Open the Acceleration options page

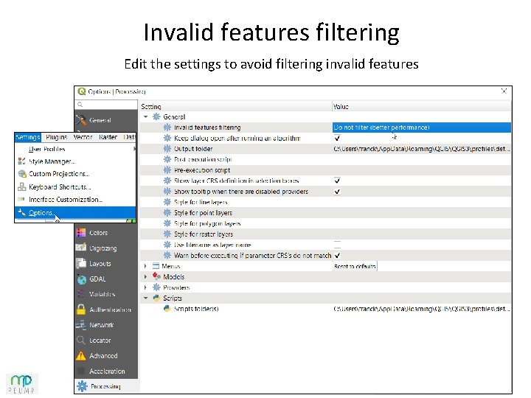[107, 371]
